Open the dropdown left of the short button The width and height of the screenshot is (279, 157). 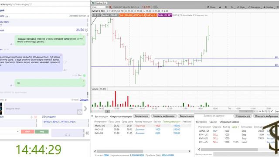coord(18,132)
